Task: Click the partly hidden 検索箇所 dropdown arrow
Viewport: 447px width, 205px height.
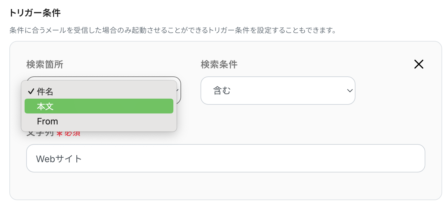Action: tap(178, 91)
